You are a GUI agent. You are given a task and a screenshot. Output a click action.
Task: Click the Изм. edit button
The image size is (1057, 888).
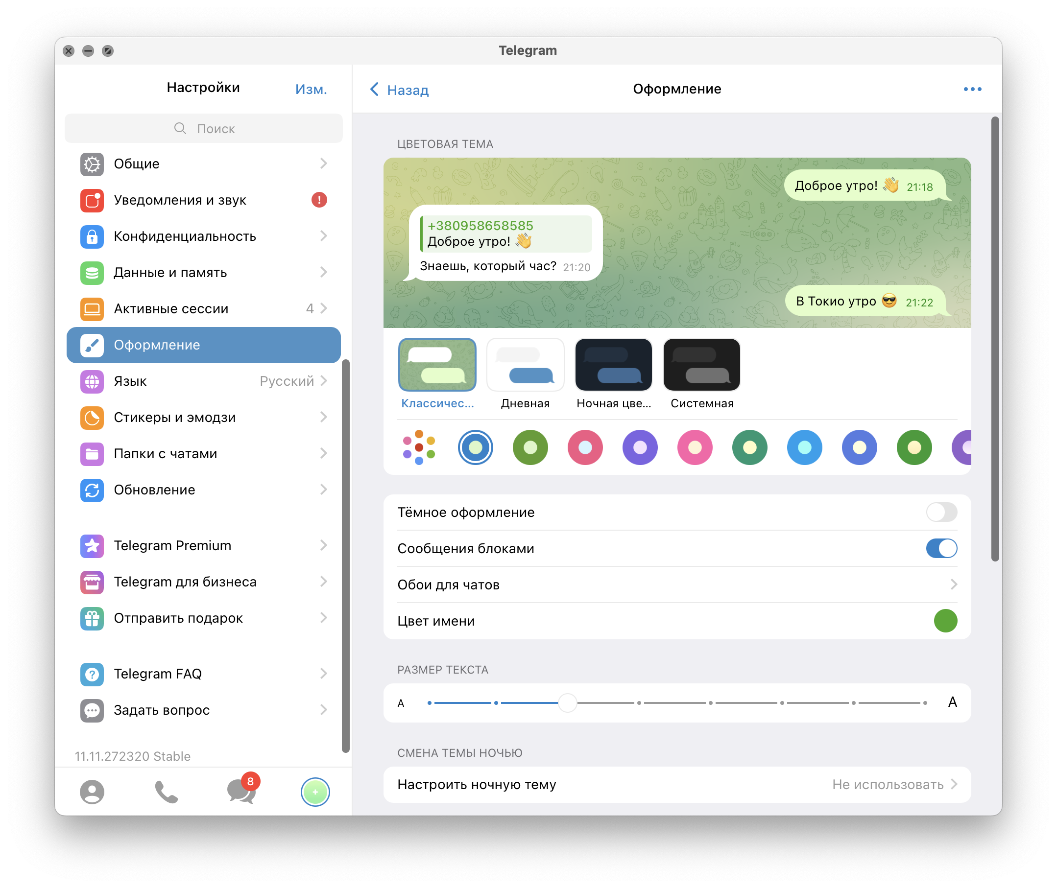point(311,89)
